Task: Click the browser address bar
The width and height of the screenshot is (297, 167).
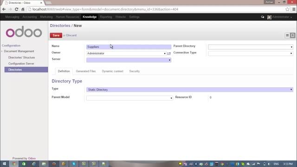Action: point(155,9)
